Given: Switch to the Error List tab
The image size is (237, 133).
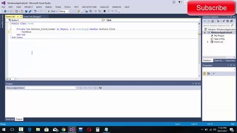Looking at the screenshot, I should click(x=10, y=119).
